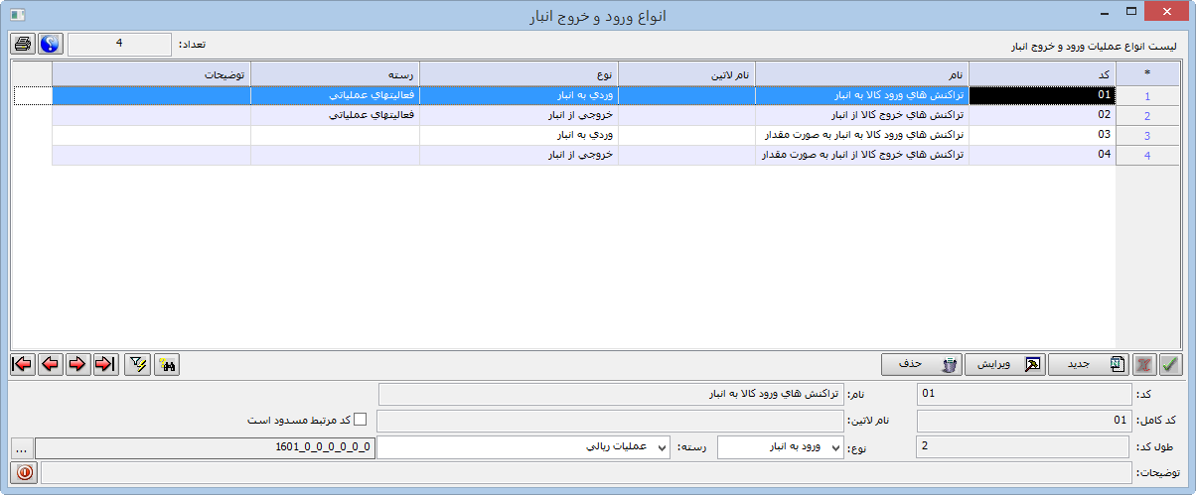This screenshot has width=1196, height=495.
Task: Click the طول کد field showing 2
Action: pyautogui.click(x=1024, y=447)
